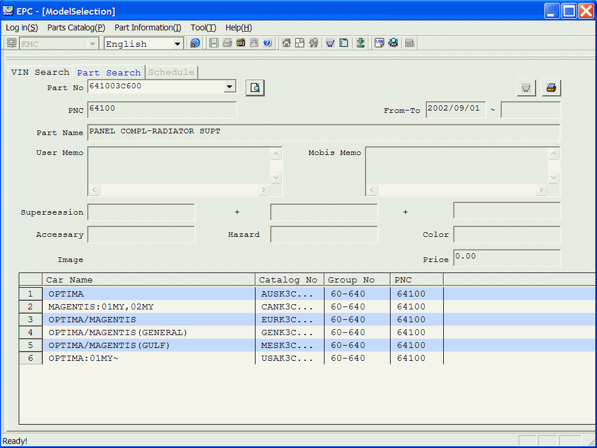Click the camera capture icon

point(241,43)
